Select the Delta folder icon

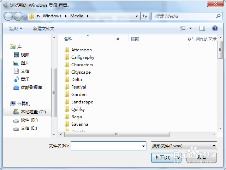[x=67, y=79]
